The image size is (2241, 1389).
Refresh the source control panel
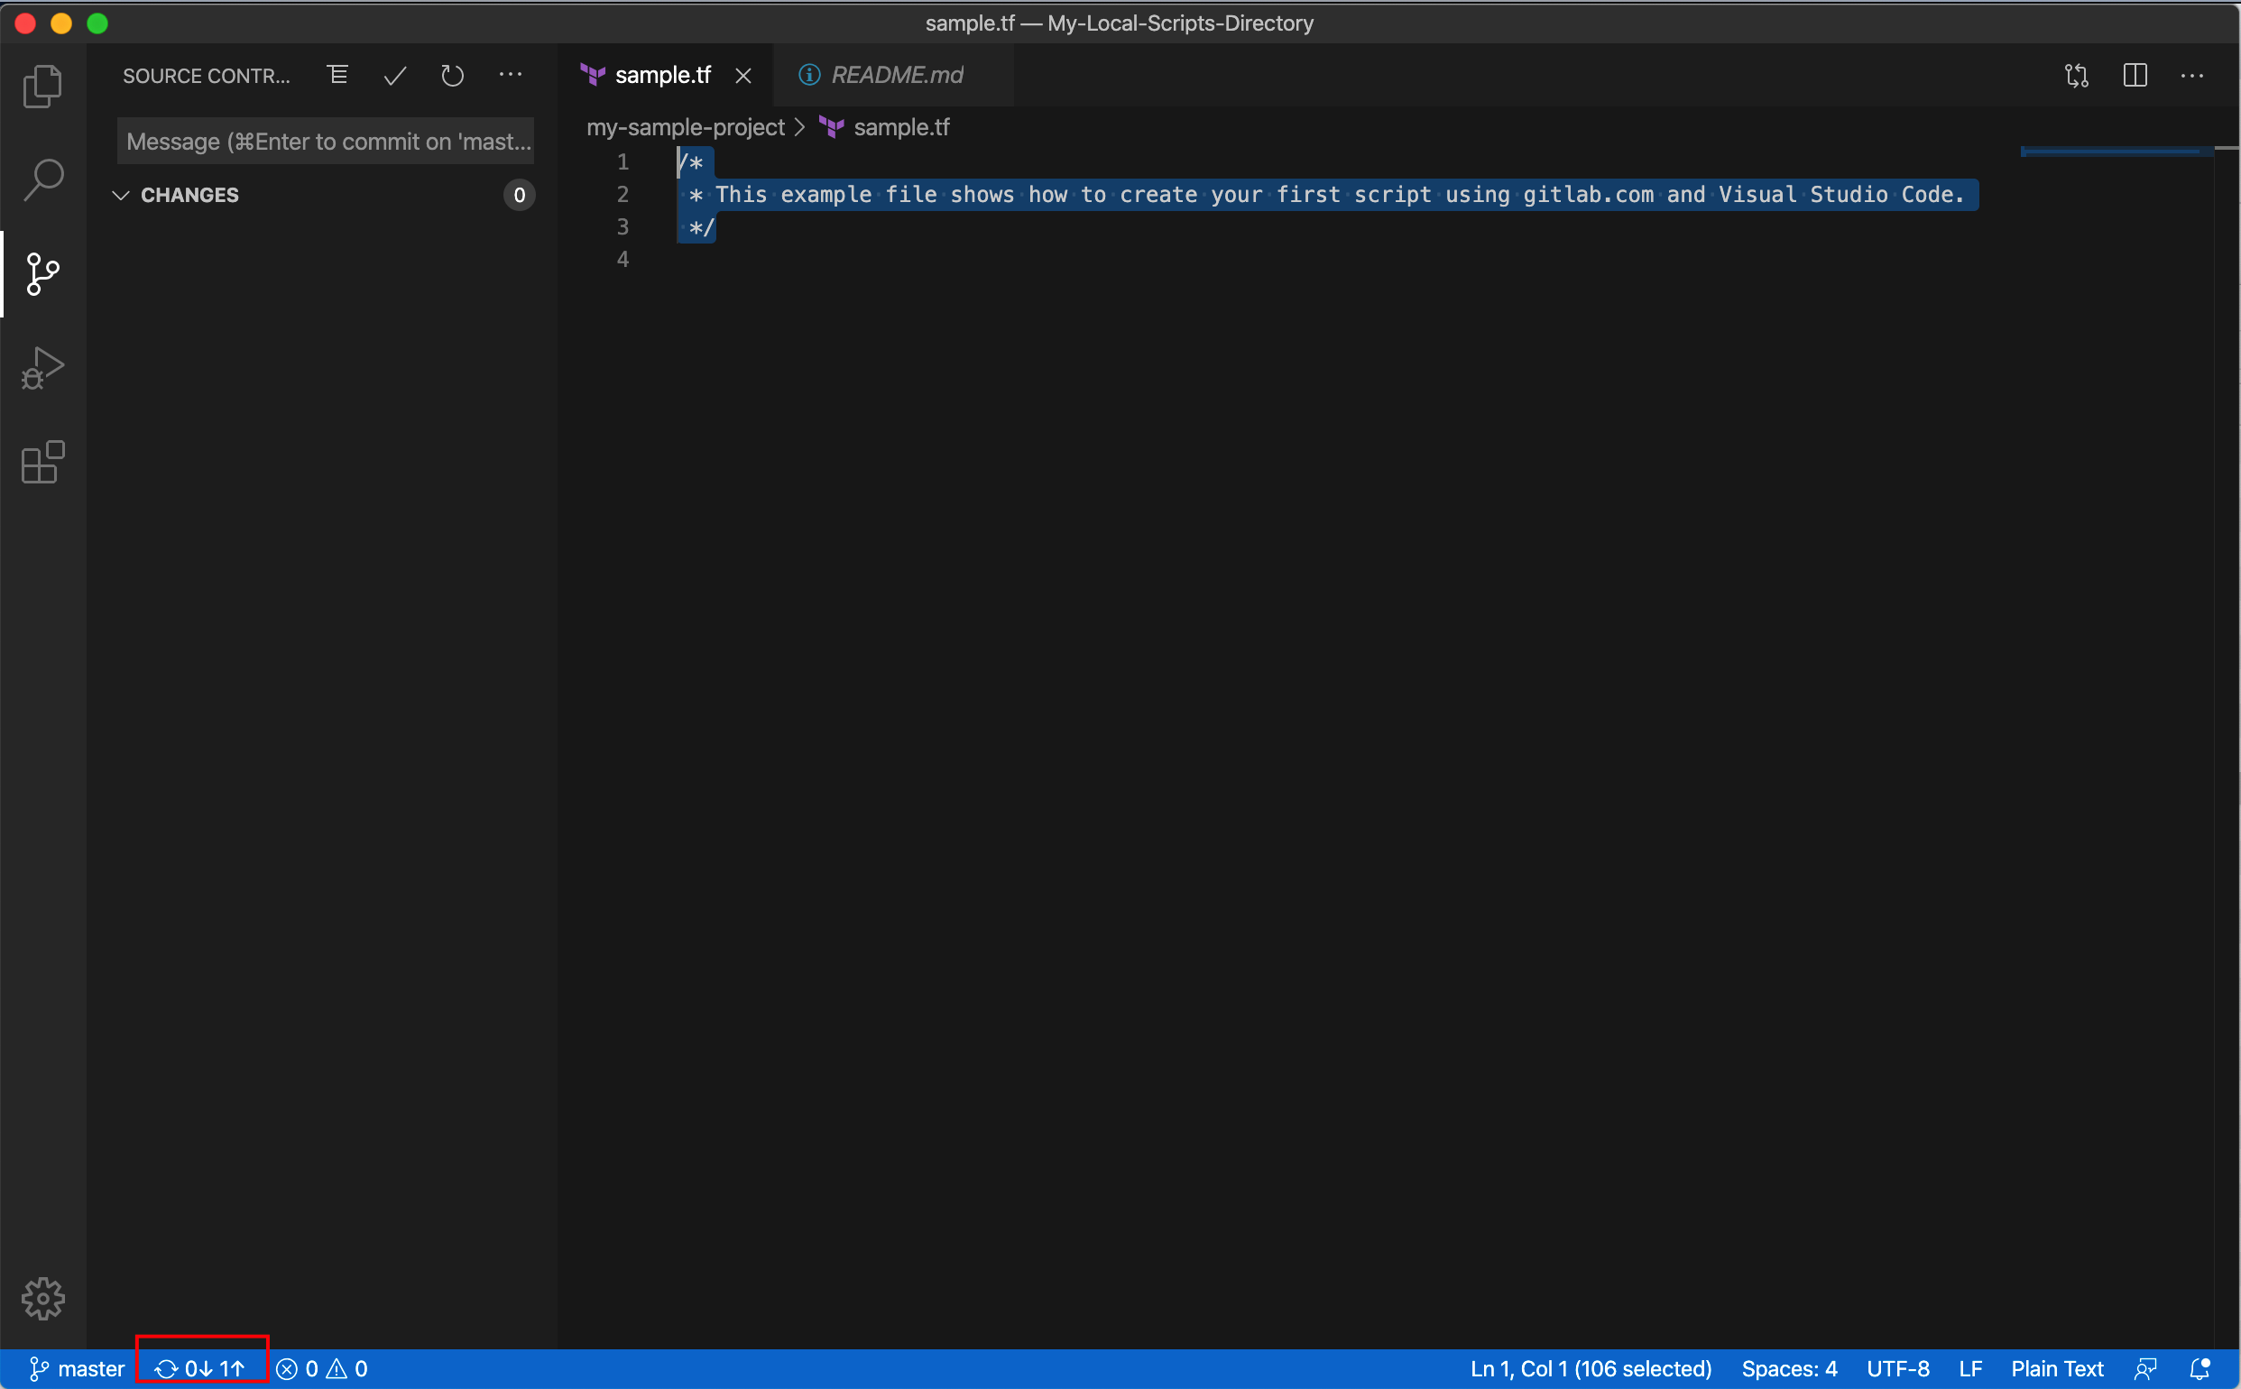(452, 76)
